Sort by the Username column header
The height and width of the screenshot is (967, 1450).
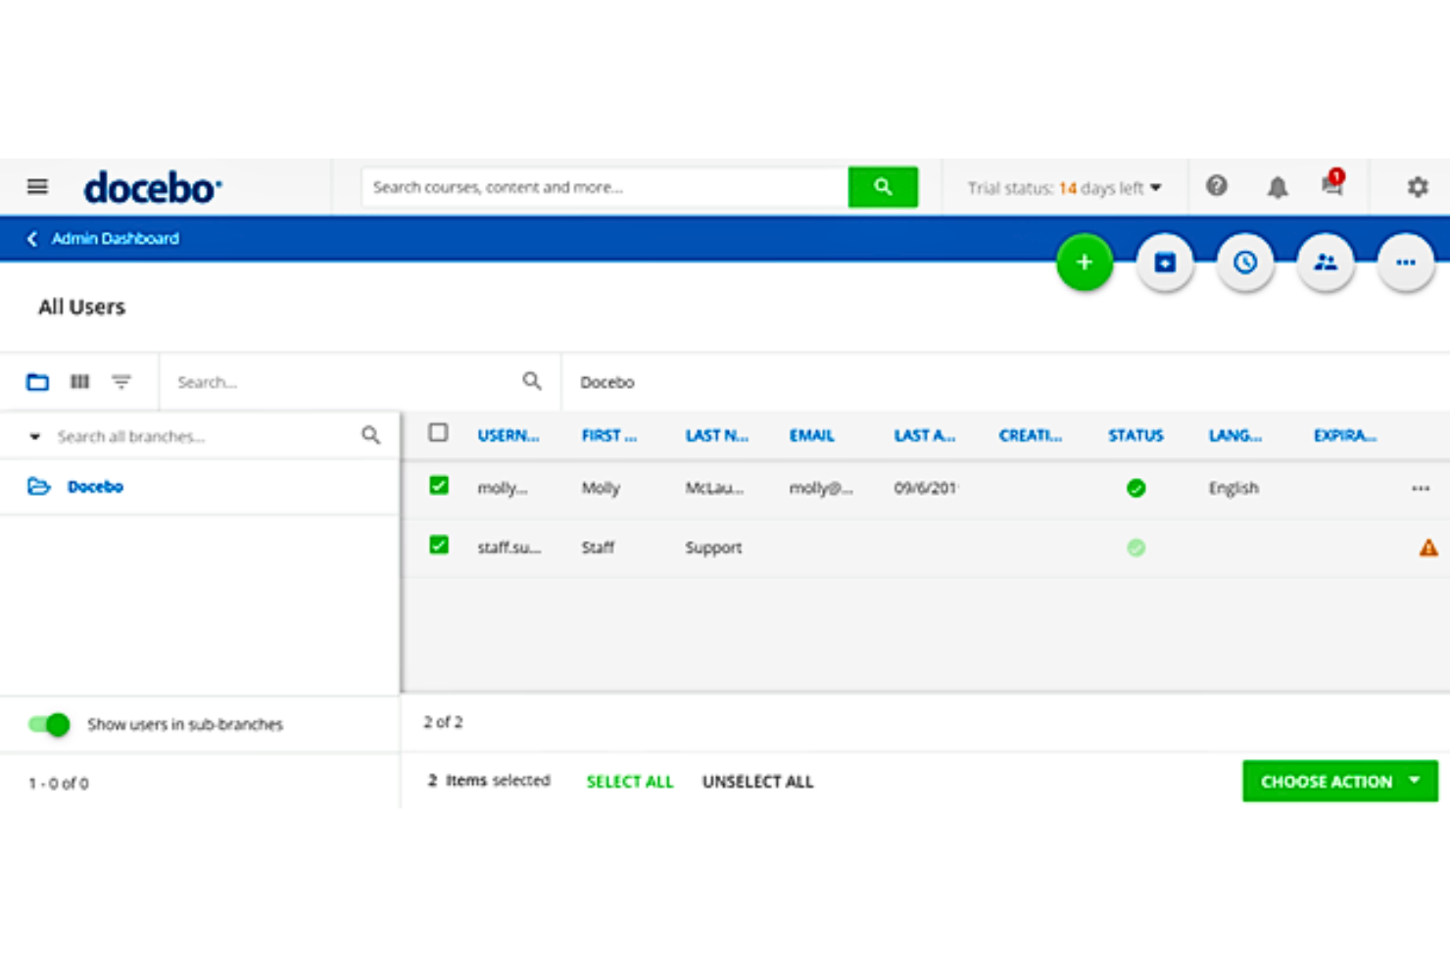[x=508, y=435]
